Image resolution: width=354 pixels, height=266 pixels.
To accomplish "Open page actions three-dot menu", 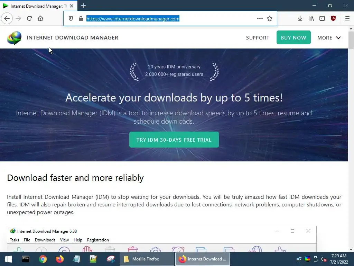I will (260, 18).
